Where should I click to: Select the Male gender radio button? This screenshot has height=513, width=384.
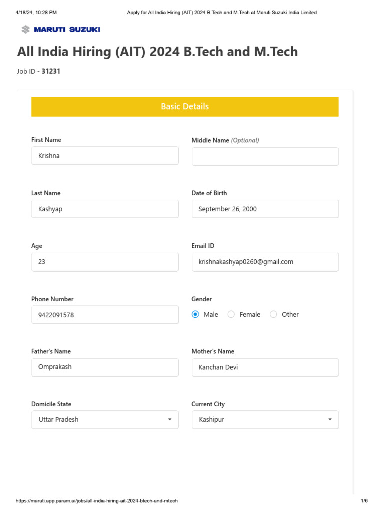tap(195, 314)
